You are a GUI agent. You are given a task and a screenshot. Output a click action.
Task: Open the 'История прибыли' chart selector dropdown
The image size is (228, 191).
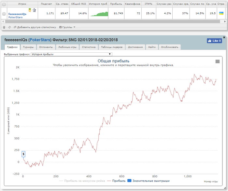[x=72, y=54]
